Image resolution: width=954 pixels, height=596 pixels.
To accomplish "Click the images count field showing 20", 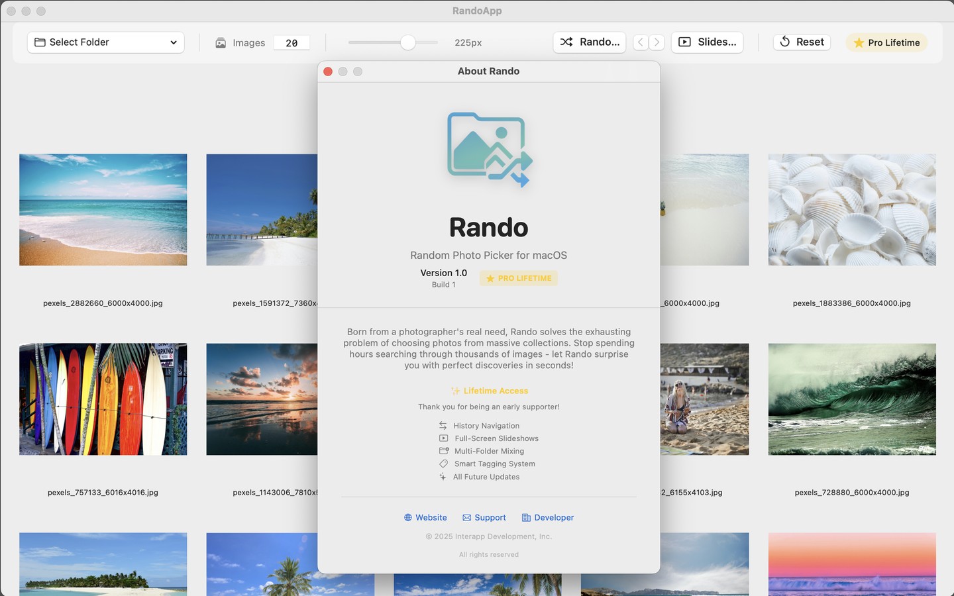I will click(291, 43).
